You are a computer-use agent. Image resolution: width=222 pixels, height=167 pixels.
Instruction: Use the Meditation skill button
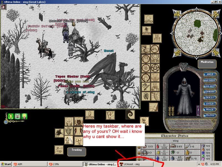point(207,64)
